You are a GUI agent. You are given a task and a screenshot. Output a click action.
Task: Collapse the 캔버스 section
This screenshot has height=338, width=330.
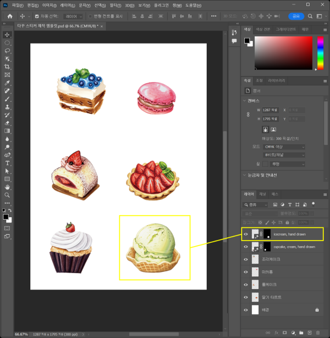pyautogui.click(x=244, y=101)
